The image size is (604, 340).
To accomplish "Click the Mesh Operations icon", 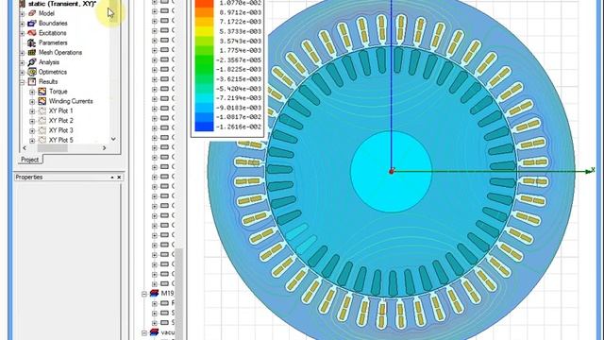I will click(x=32, y=53).
